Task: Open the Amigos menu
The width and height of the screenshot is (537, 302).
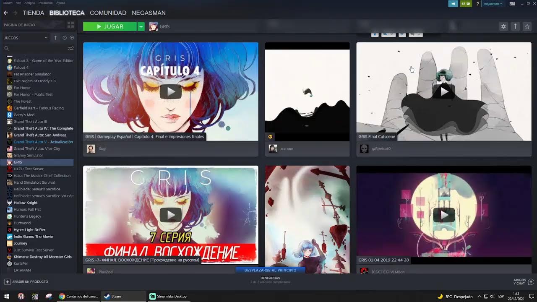Action: click(29, 3)
